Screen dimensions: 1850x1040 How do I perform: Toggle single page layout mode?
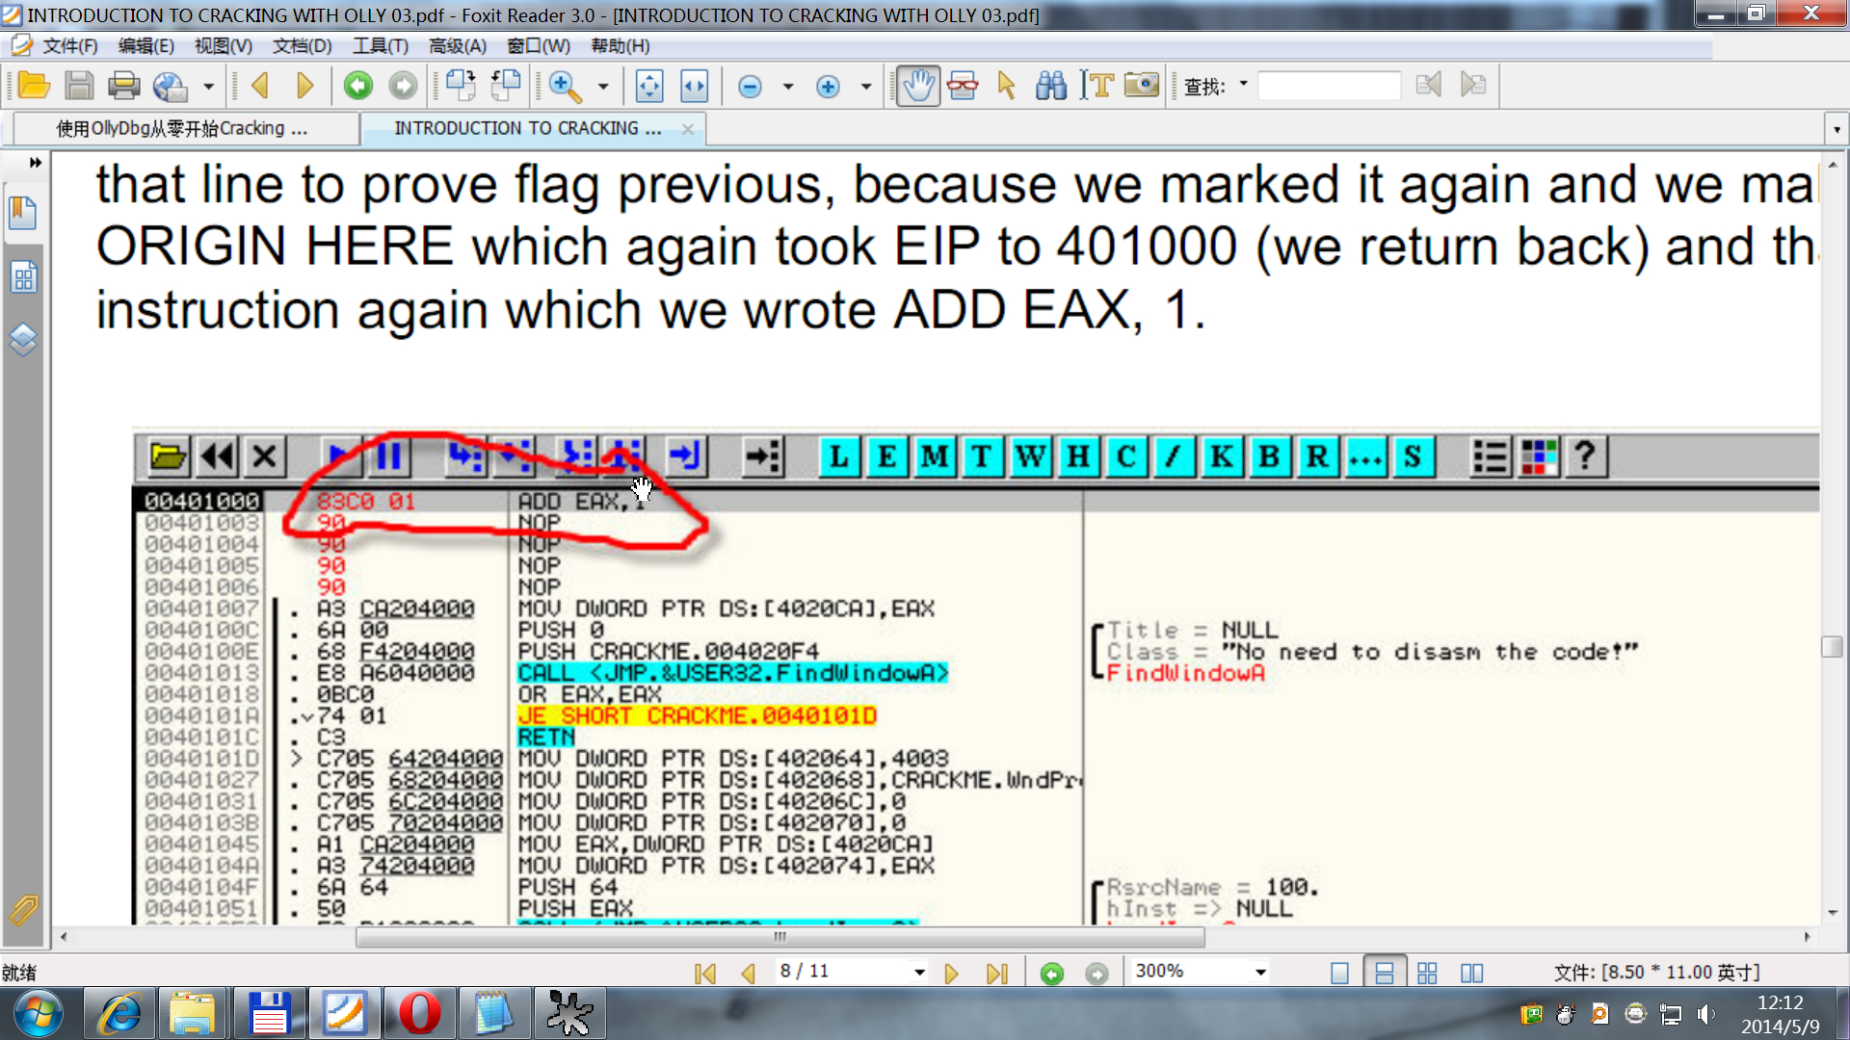pyautogui.click(x=1339, y=974)
